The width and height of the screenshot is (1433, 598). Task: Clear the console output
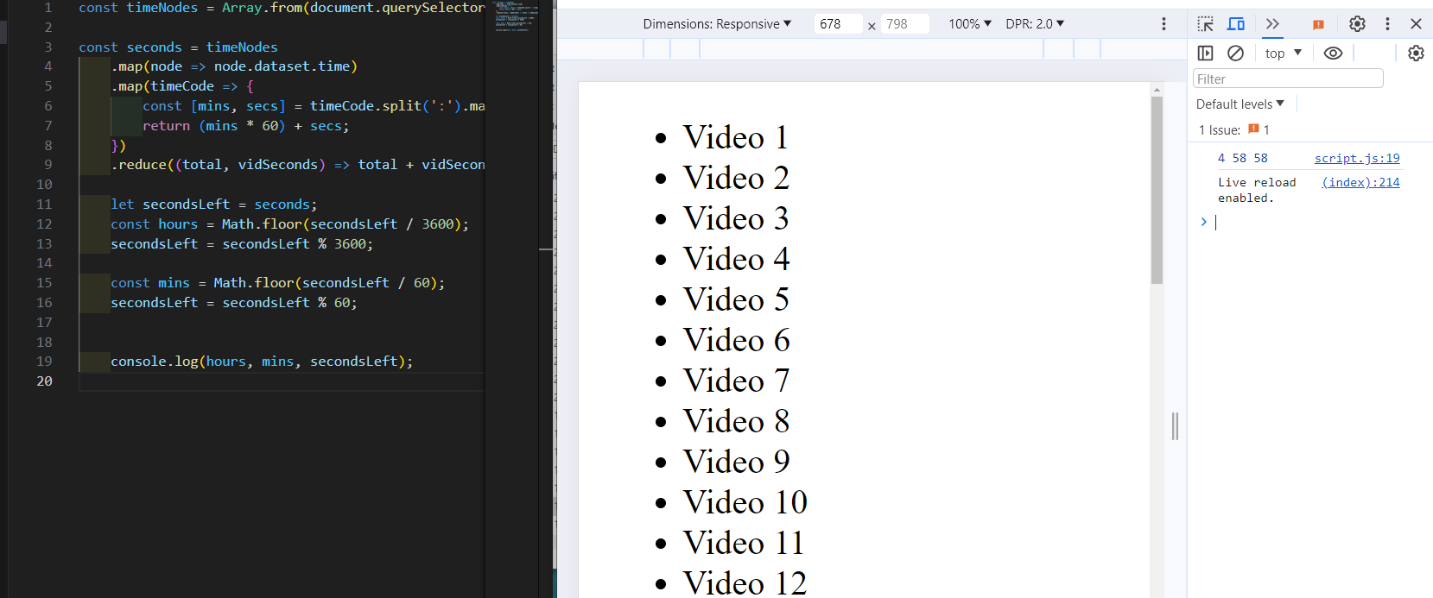(1235, 54)
